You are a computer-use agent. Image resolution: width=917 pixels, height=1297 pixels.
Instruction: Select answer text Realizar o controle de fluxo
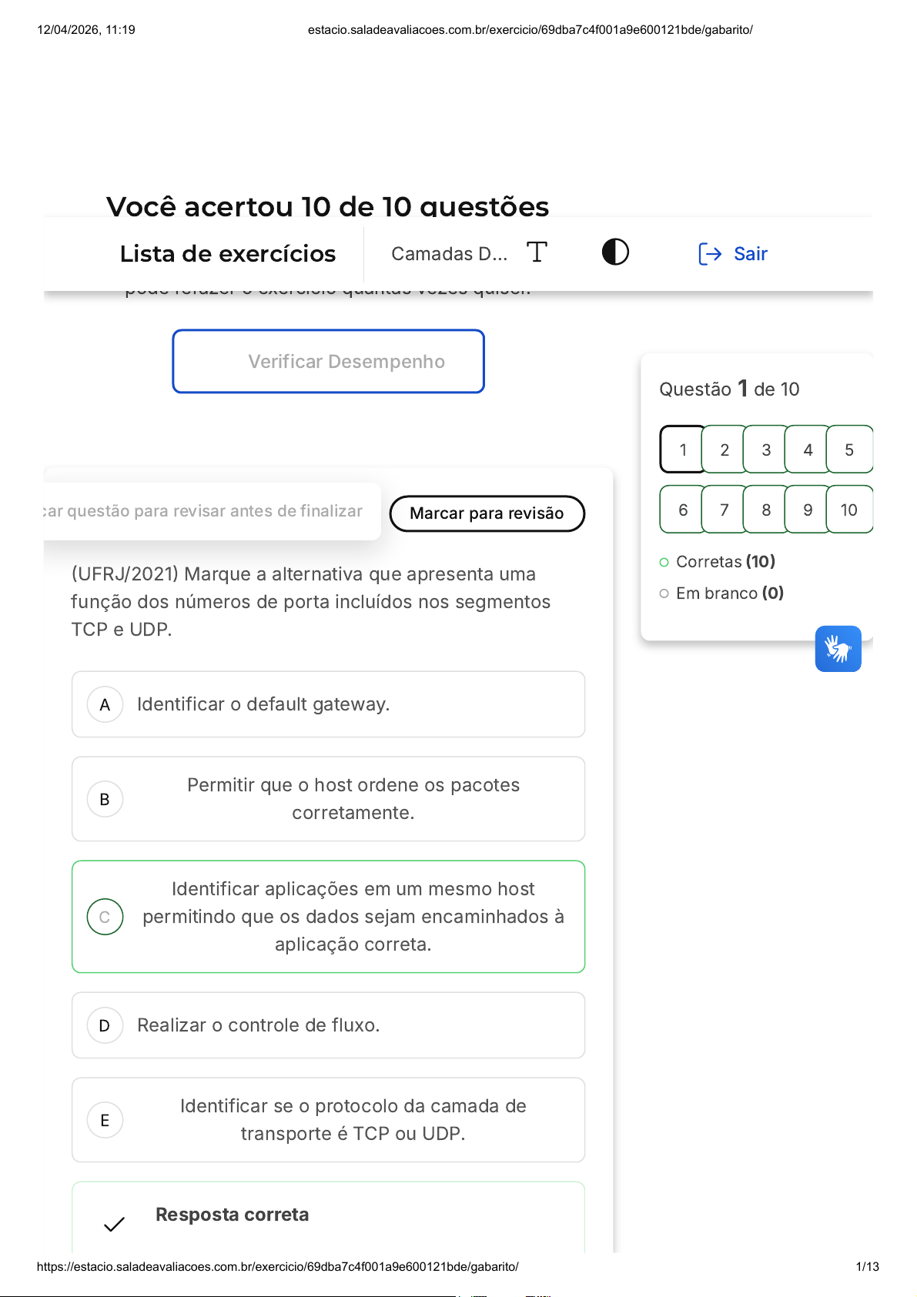[x=258, y=1026]
